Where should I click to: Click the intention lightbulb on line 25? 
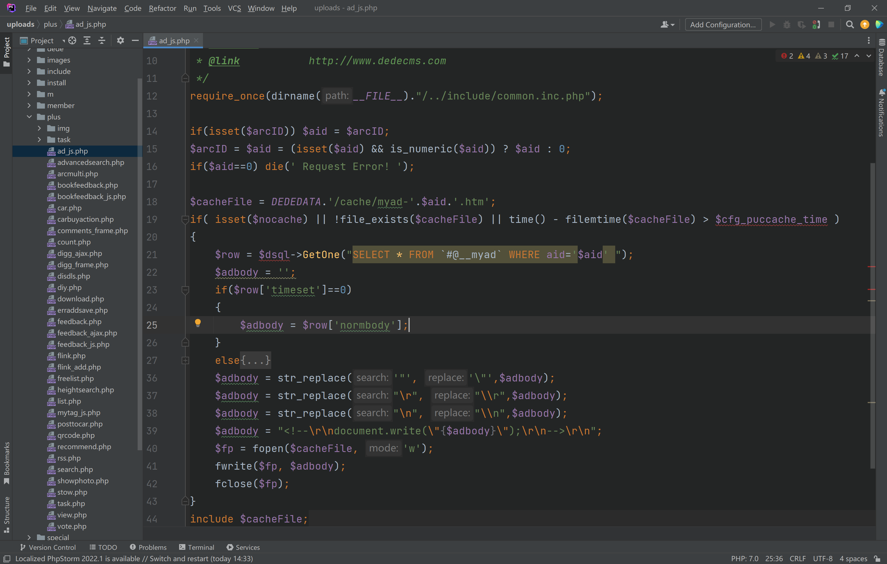pos(198,323)
